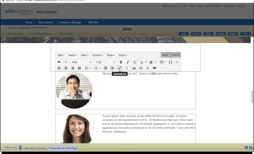Open the Desktop View dropdown

(x=12, y=148)
